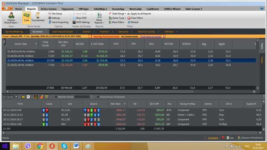
Task: Click the colored grid matrix icon
Action: [x=36, y=97]
